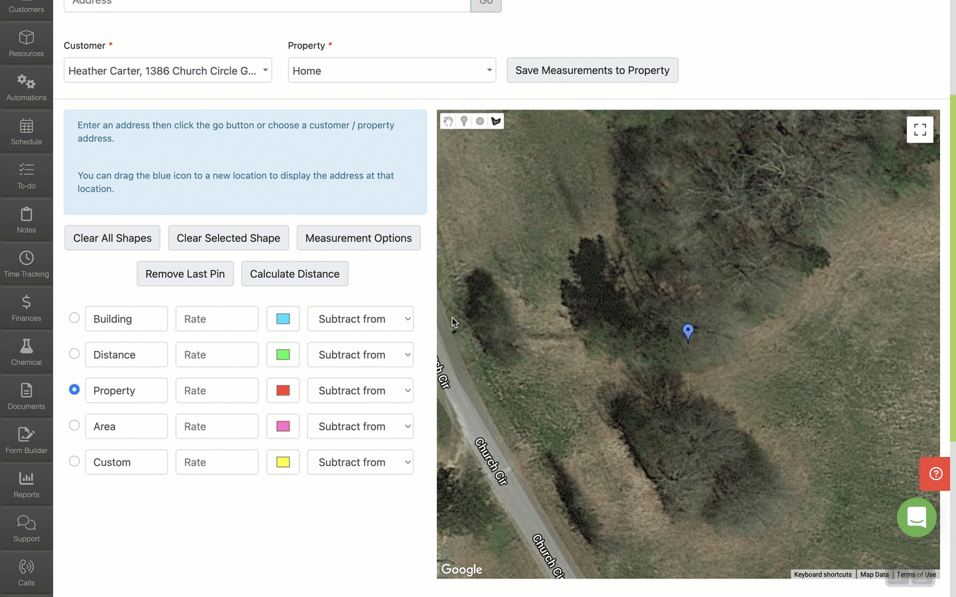This screenshot has width=956, height=597.
Task: Click the Google logo on map
Action: (461, 569)
